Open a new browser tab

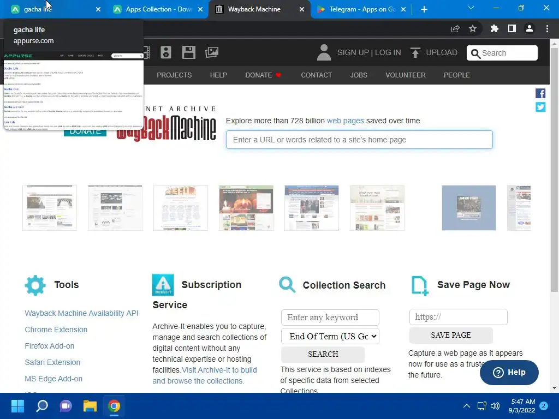424,9
